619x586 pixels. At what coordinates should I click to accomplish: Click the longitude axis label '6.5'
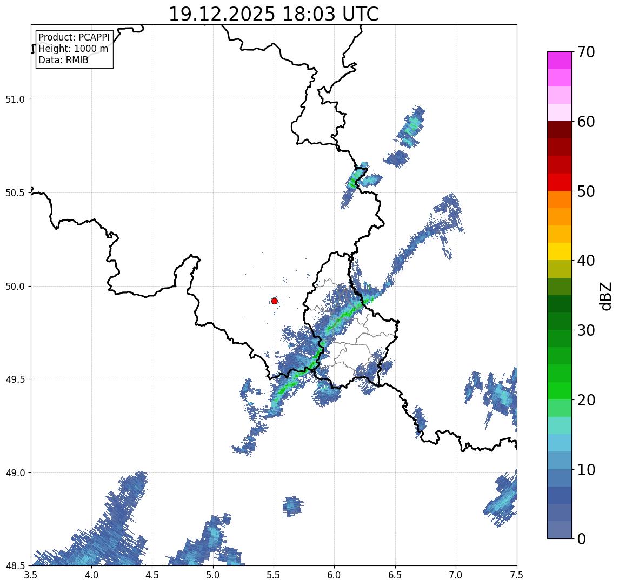pyautogui.click(x=395, y=575)
